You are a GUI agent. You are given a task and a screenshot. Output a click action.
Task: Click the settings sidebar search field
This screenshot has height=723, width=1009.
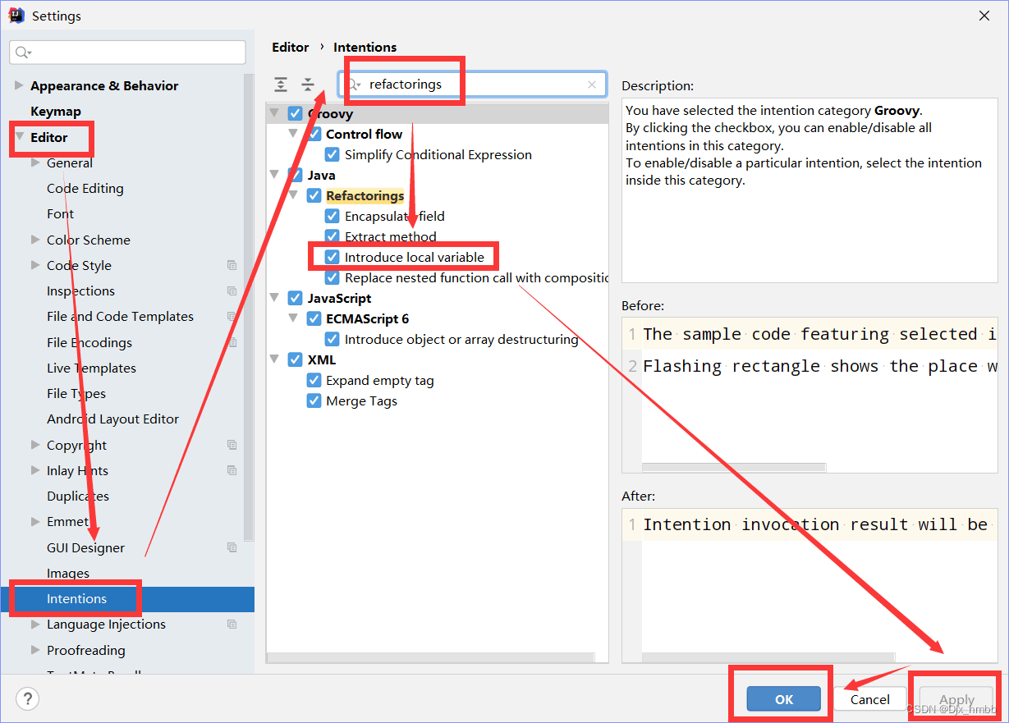[x=127, y=53]
